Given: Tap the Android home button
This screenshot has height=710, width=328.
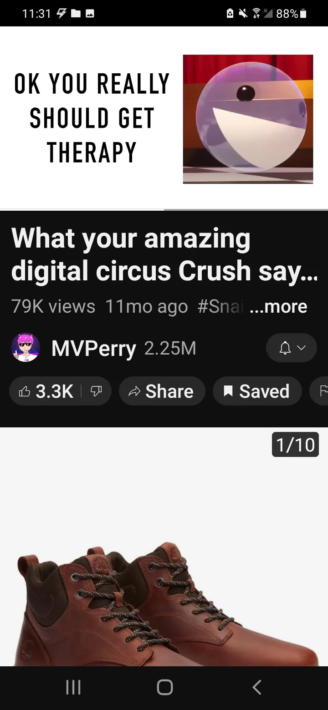Looking at the screenshot, I should pyautogui.click(x=164, y=687).
